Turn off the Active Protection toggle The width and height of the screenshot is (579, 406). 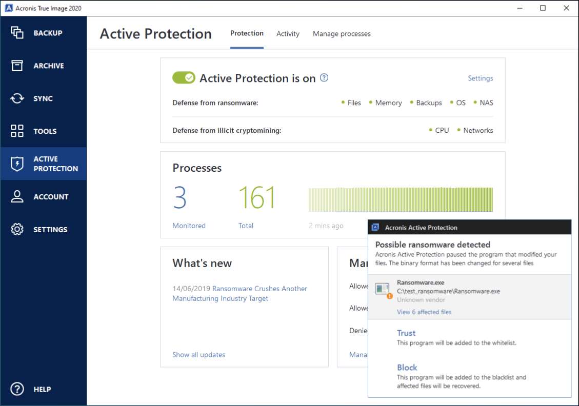[x=184, y=78]
